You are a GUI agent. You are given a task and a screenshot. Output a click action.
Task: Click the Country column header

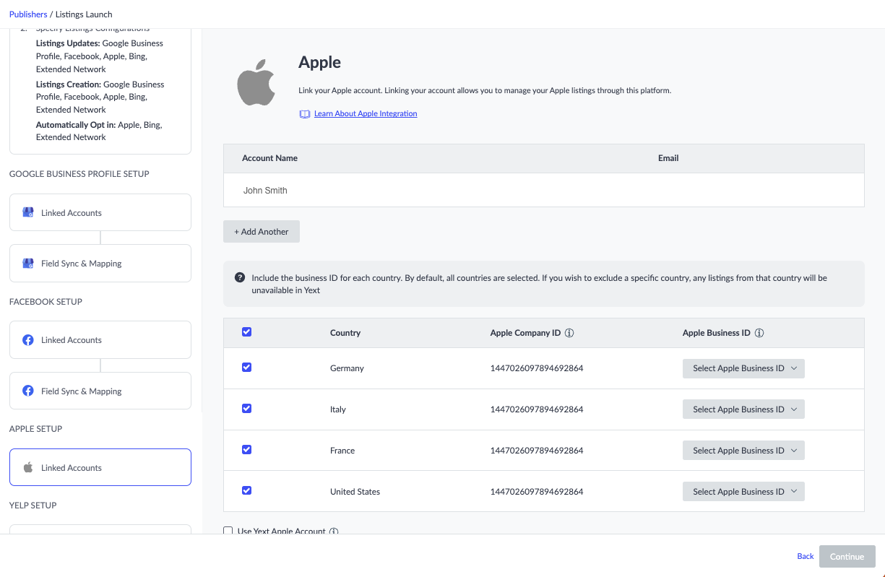click(x=345, y=333)
